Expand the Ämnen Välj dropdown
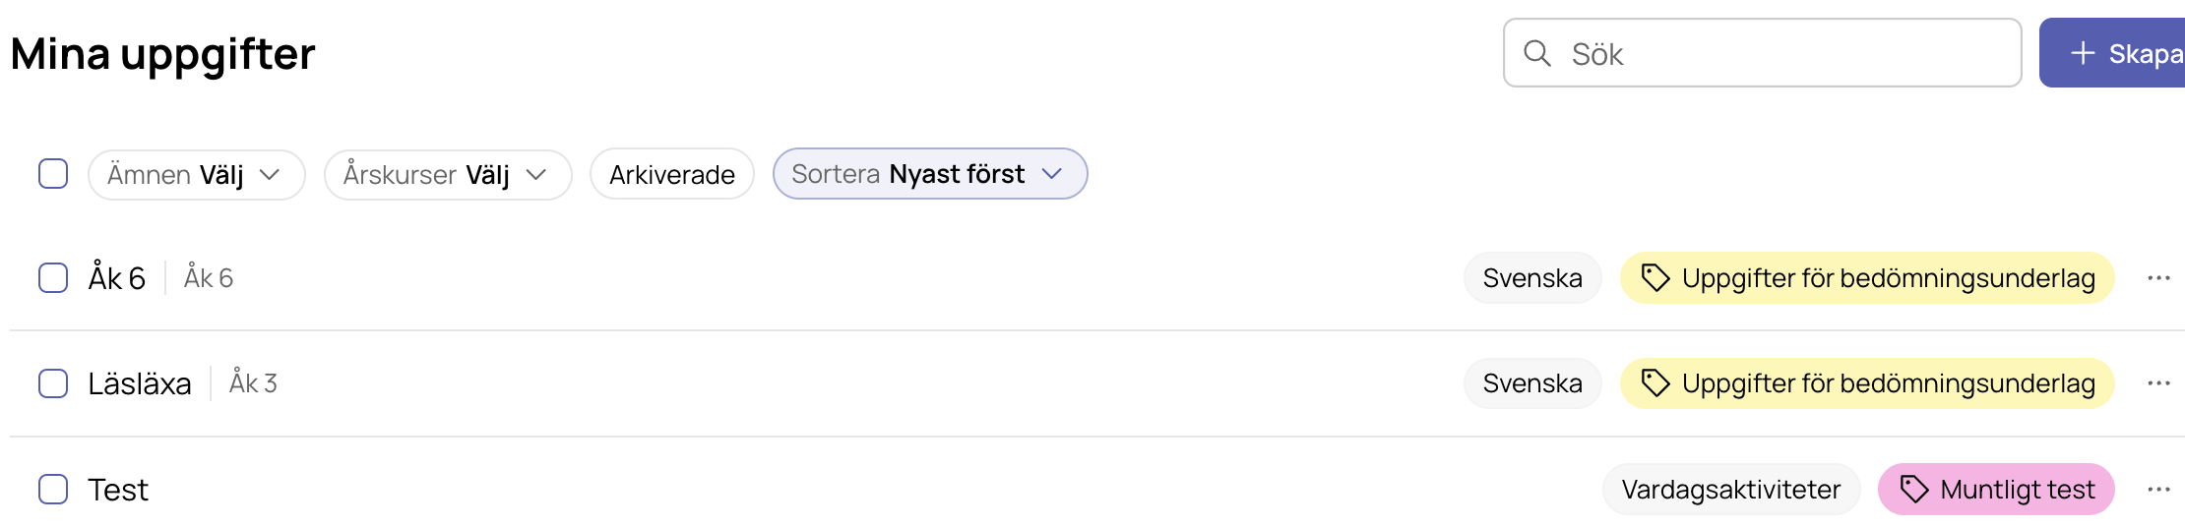 coord(197,175)
